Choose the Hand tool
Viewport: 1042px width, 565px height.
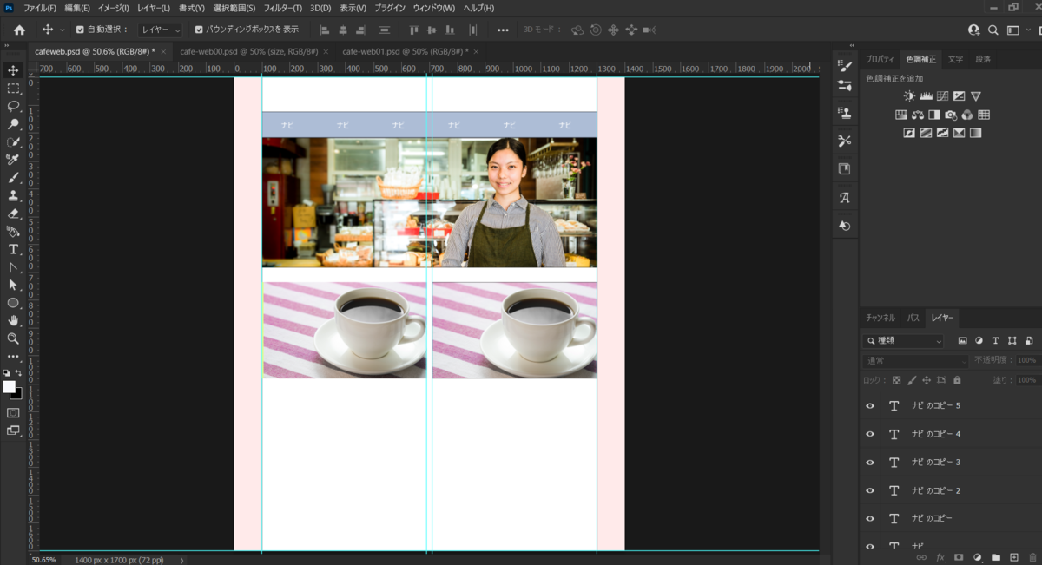click(x=13, y=320)
